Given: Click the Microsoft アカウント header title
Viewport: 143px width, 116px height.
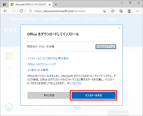Looking at the screenshot, I should click(23, 19).
